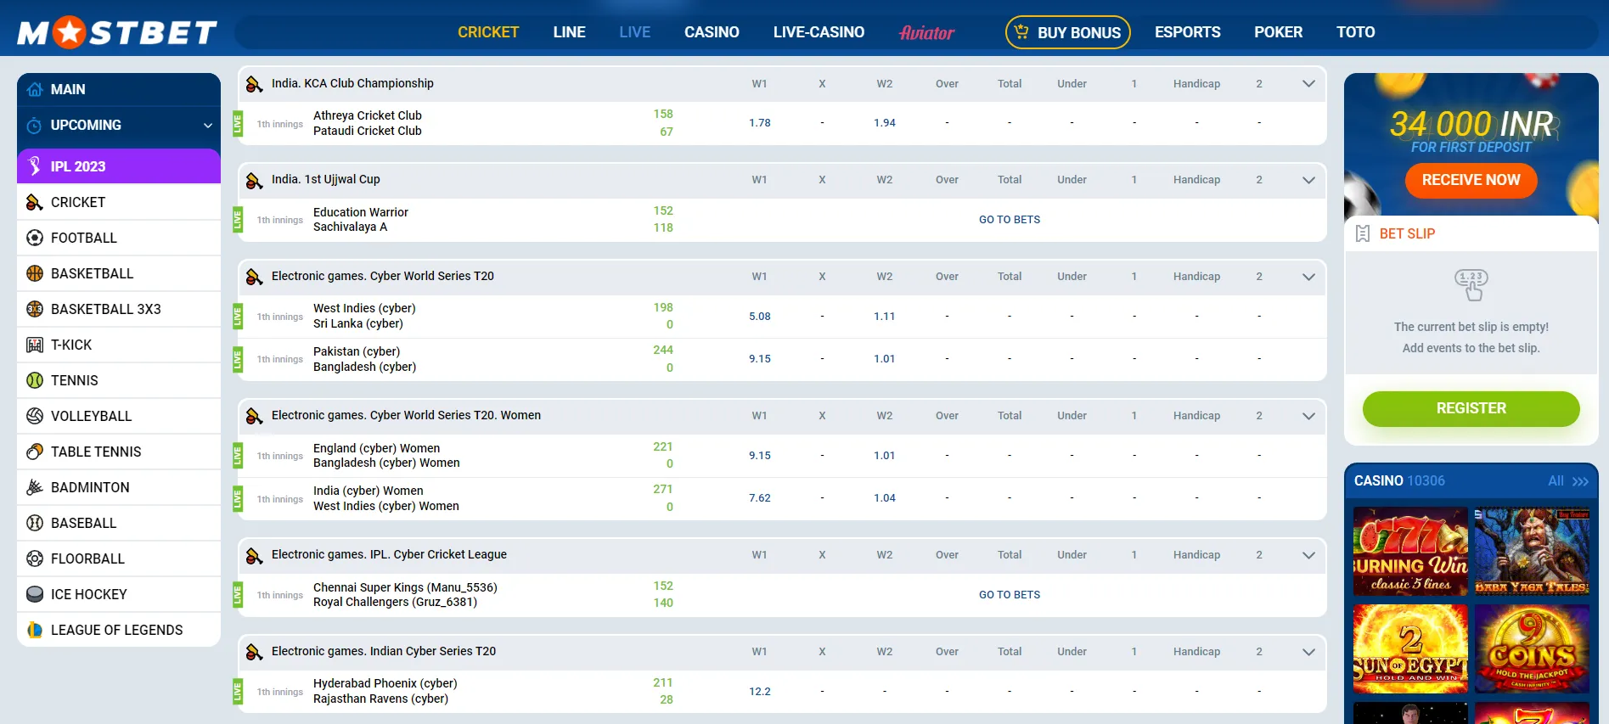This screenshot has width=1609, height=724.
Task: Open the 9 Coins game thumbnail
Action: pyautogui.click(x=1532, y=649)
